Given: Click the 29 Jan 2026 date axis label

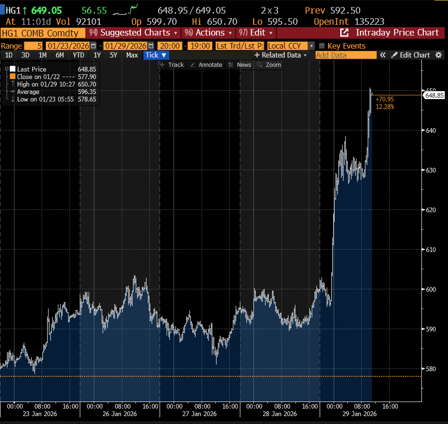Looking at the screenshot, I should (359, 414).
